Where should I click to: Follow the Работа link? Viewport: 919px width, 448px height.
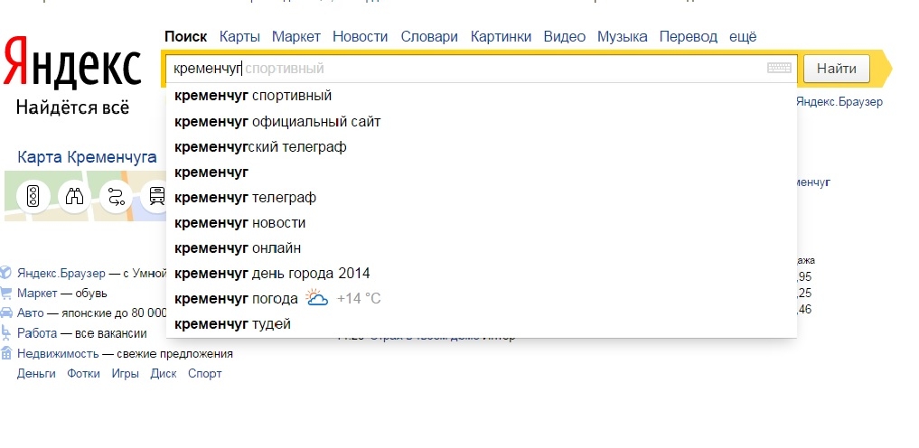click(36, 333)
